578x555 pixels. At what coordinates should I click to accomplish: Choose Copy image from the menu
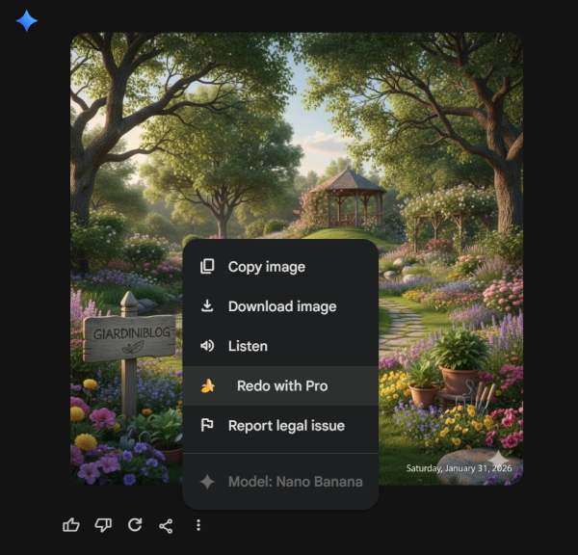[x=280, y=267]
